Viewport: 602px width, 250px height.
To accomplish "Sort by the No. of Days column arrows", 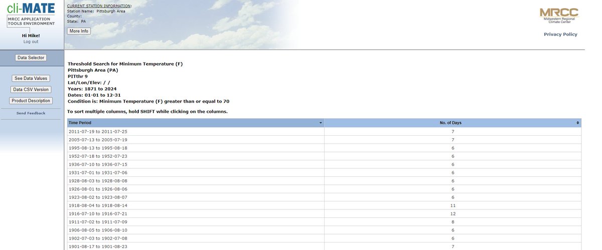I will point(578,123).
